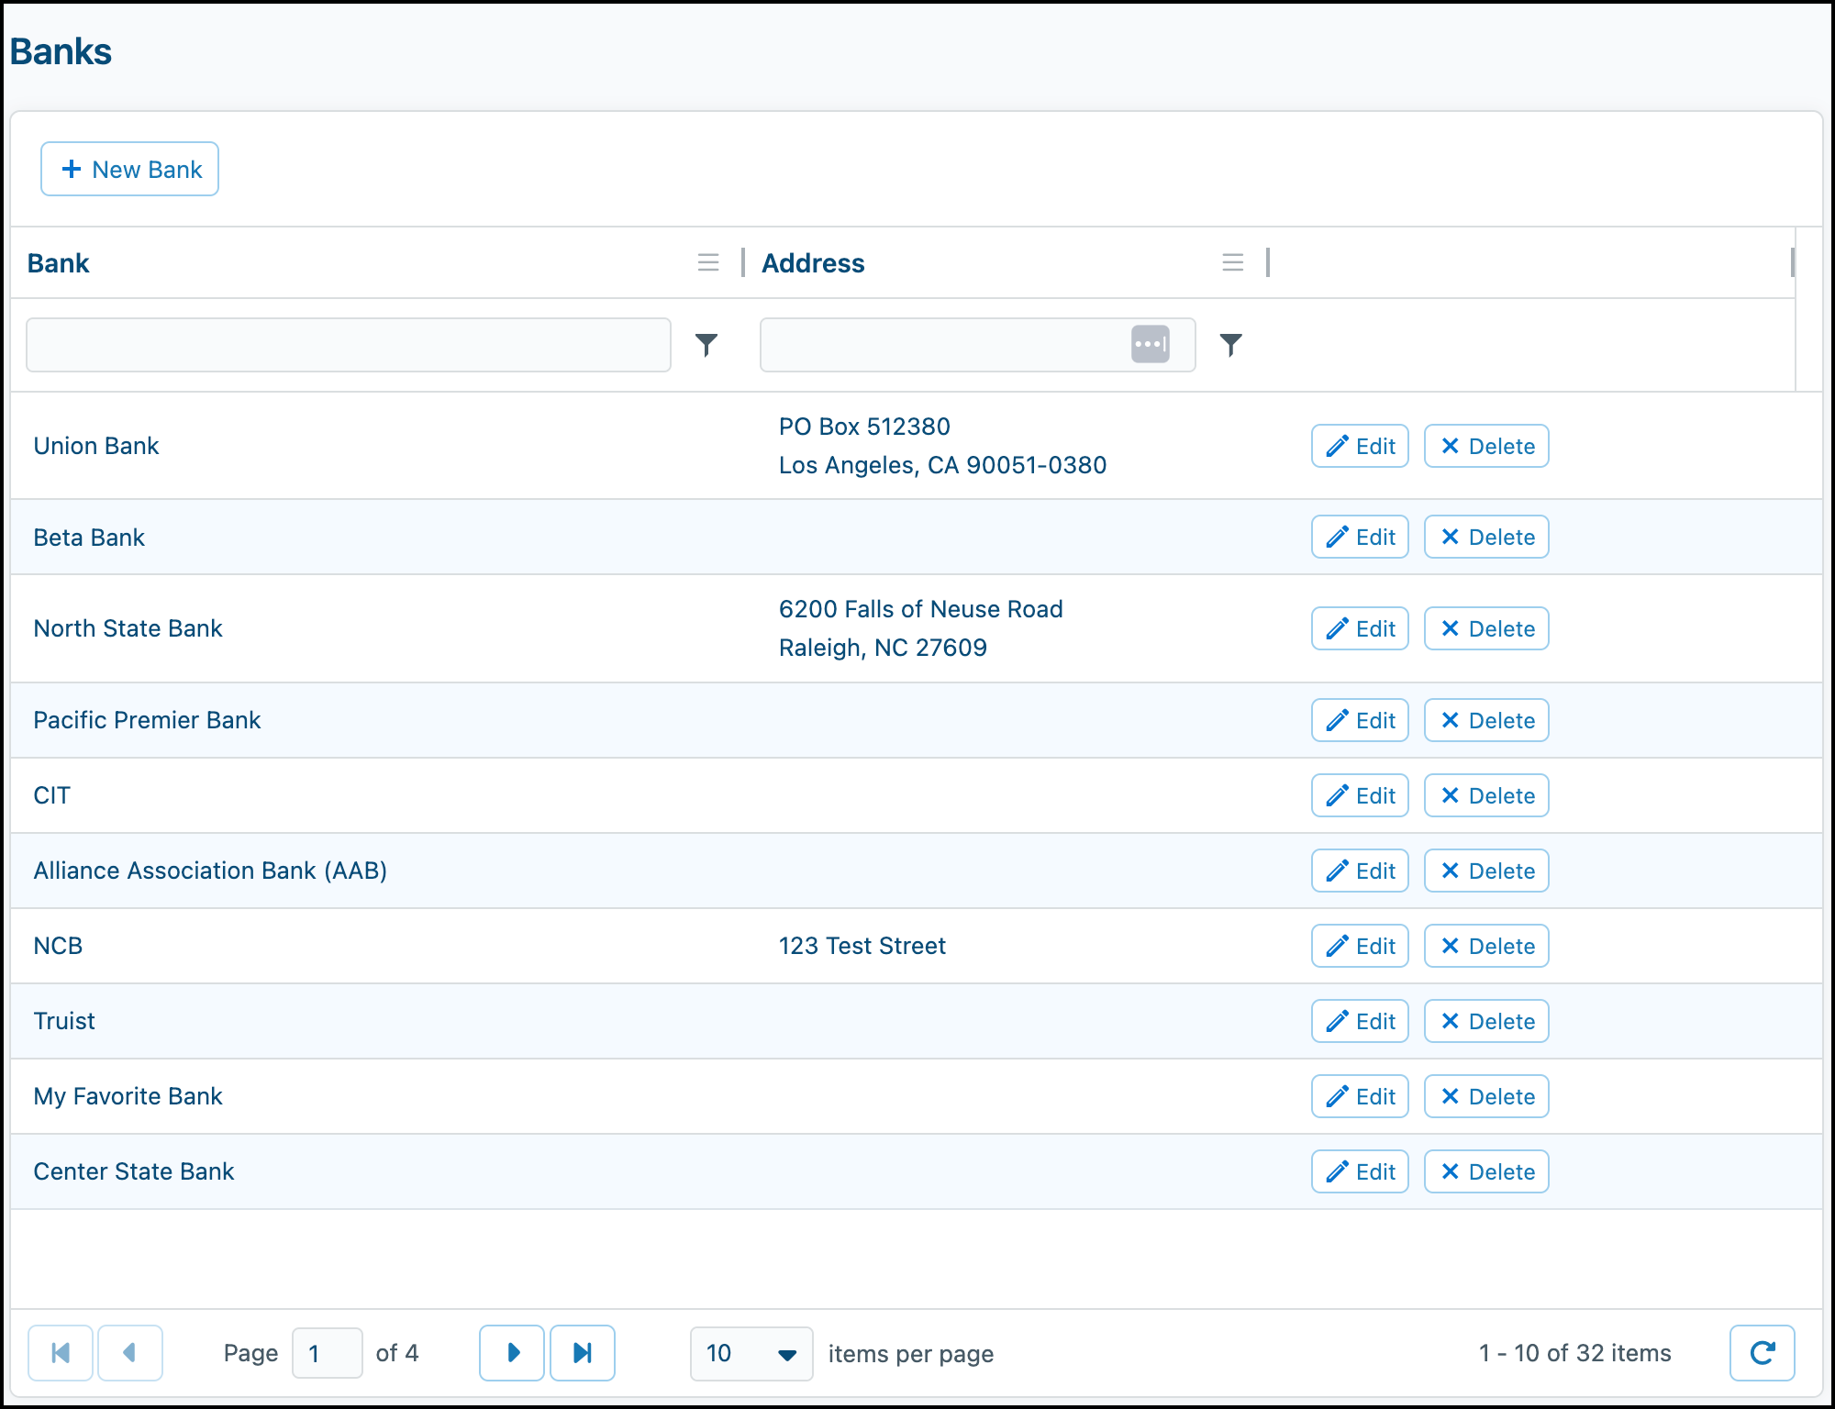Sort by the Address column header
The height and width of the screenshot is (1409, 1835).
click(x=813, y=263)
